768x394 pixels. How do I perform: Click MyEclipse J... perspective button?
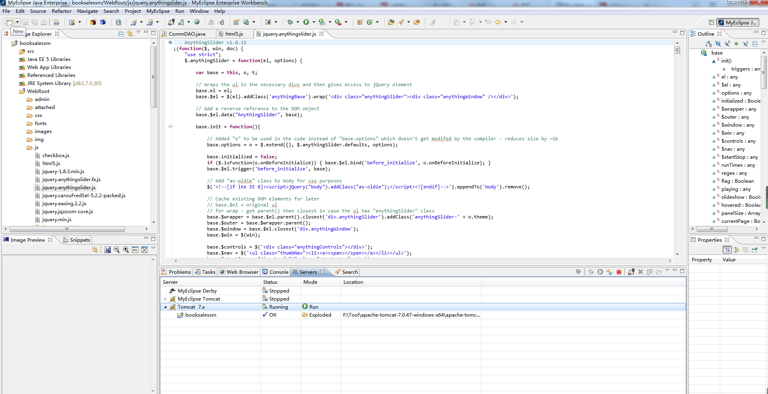coord(738,22)
